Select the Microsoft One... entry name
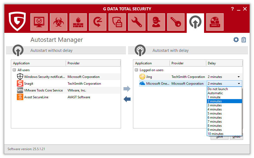This screenshot has height=158, width=254. 158,84
